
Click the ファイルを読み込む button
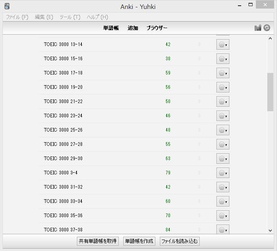(179, 241)
